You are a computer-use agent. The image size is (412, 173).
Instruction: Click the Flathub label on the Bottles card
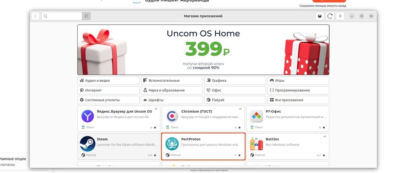click(260, 155)
